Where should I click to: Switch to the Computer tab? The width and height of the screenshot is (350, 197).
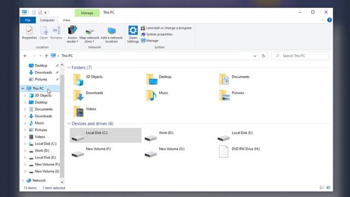(47, 20)
